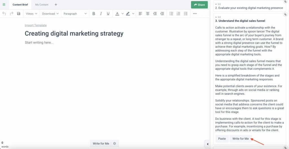
Task: Switch to the My Content tab
Action: click(42, 5)
